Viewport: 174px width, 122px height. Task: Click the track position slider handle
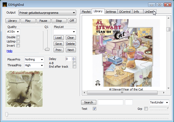pos(7,114)
